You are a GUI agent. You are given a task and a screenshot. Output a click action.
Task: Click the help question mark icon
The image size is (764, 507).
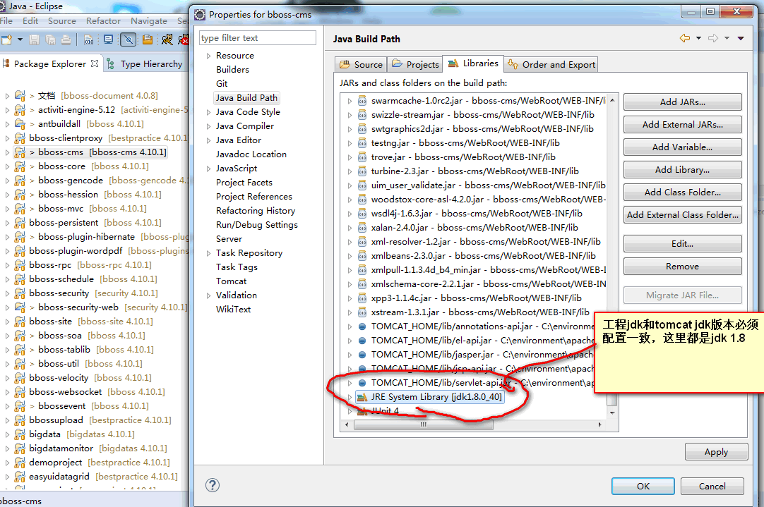(x=213, y=485)
